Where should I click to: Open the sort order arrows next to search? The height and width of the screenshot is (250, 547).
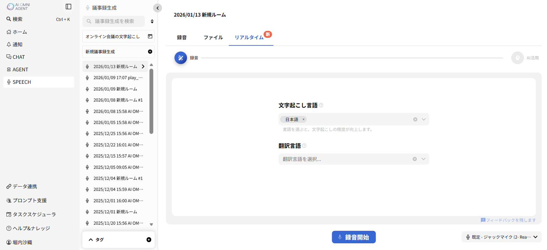[152, 21]
